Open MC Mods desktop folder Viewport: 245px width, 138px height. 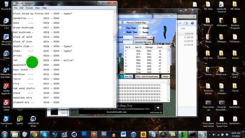235,6
